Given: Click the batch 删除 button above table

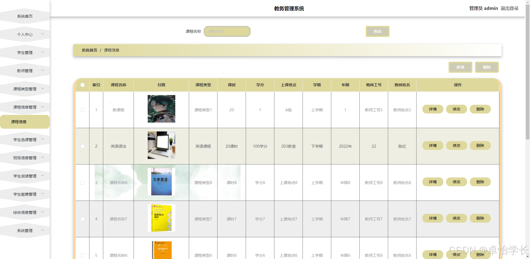Looking at the screenshot, I should [x=487, y=67].
